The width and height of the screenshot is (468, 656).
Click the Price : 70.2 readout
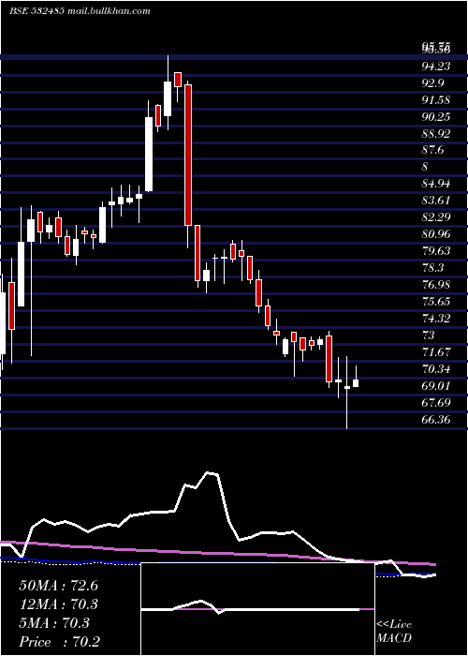pyautogui.click(x=59, y=642)
